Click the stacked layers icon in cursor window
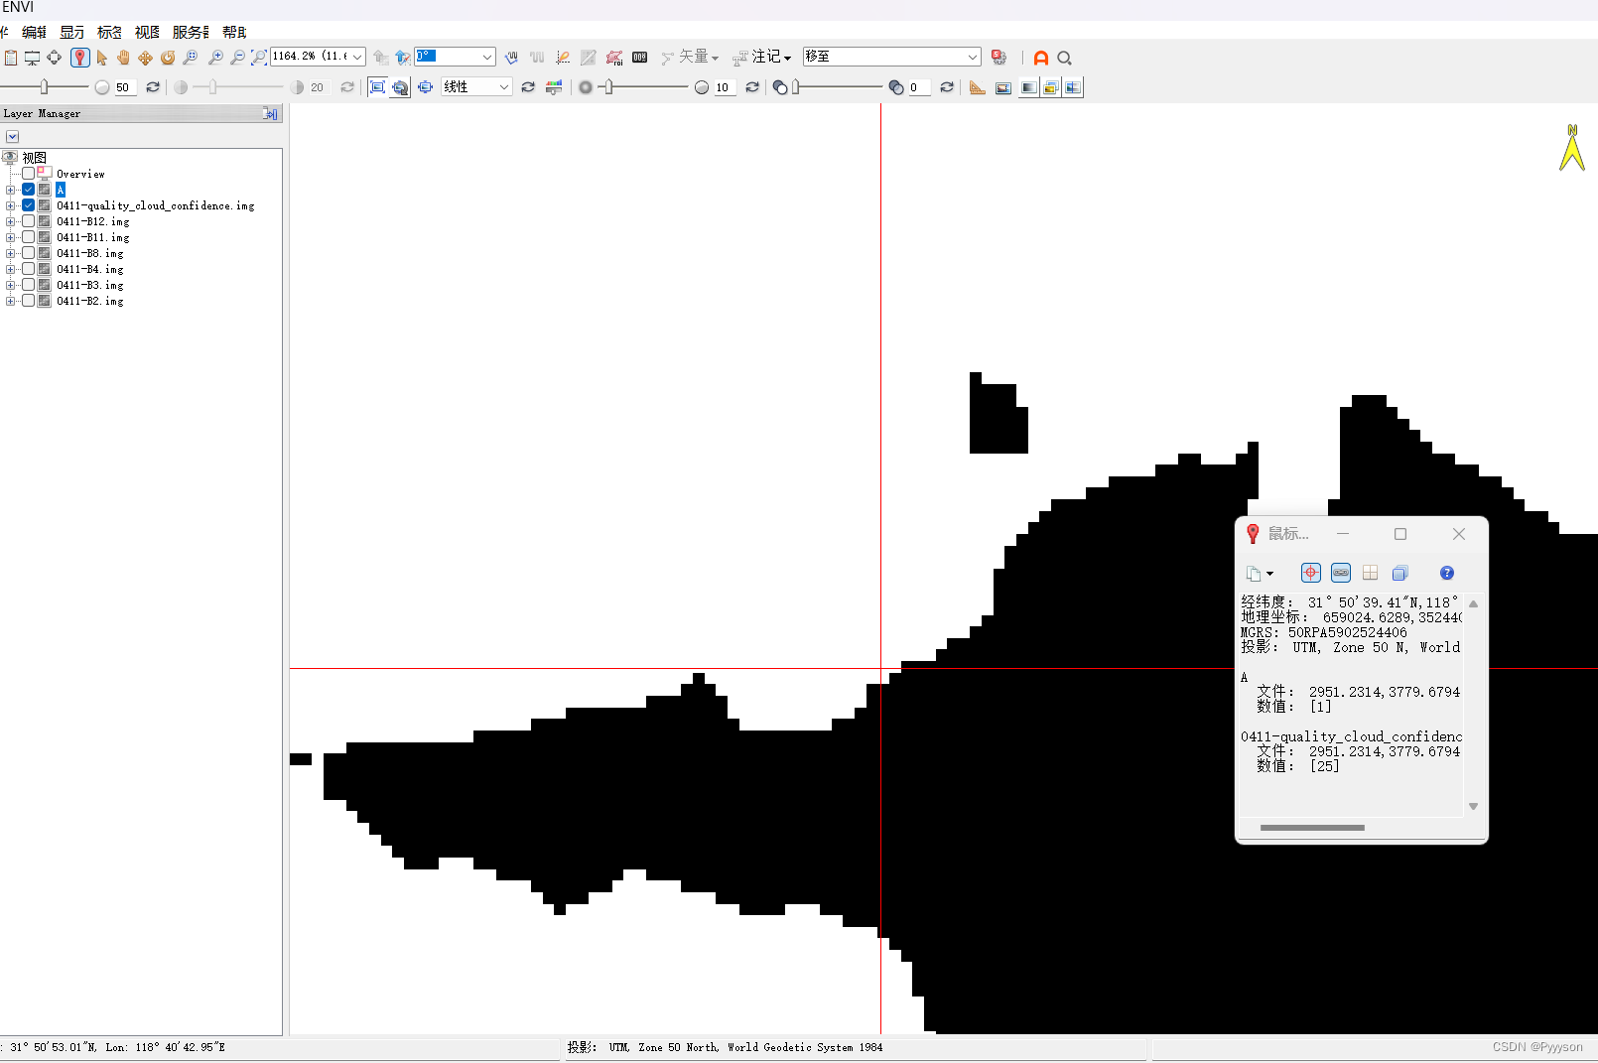This screenshot has height=1063, width=1598. point(1400,573)
